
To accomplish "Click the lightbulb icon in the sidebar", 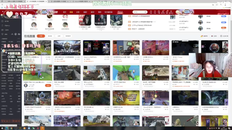I will (2, 34).
